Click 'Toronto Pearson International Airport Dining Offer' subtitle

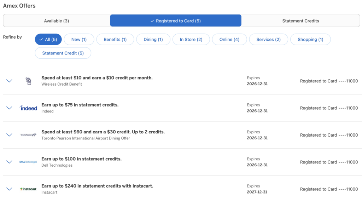click(x=86, y=138)
